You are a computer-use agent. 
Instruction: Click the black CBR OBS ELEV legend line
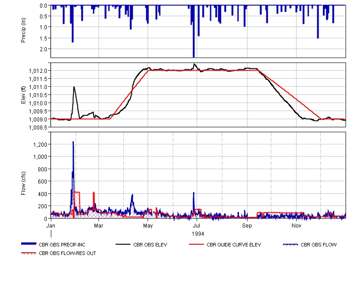click(x=123, y=245)
